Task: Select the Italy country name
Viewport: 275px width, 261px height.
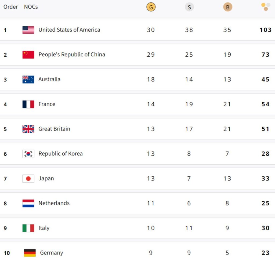Action: [44, 228]
